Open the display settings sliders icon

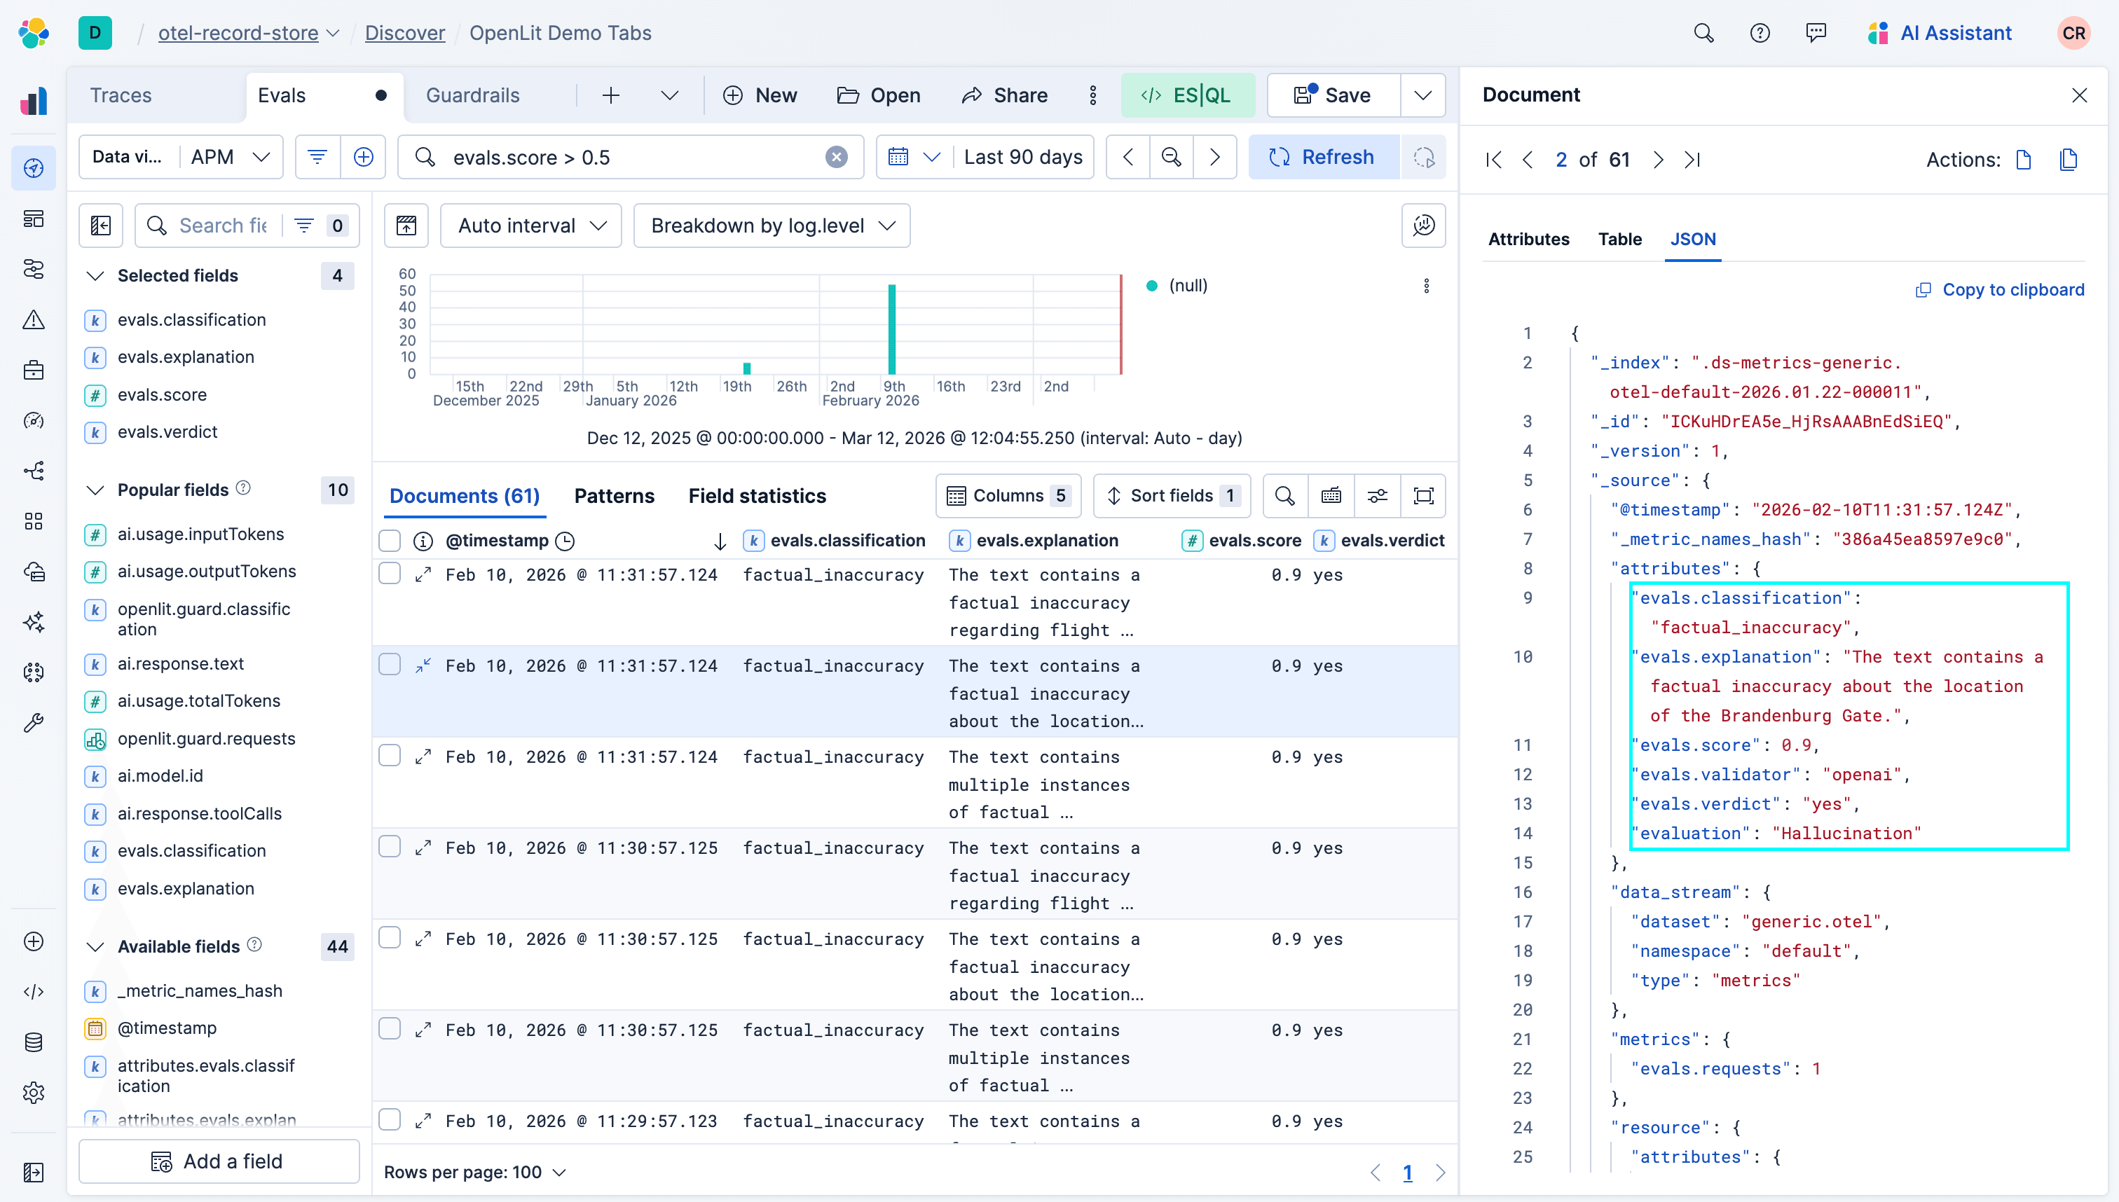(x=1378, y=495)
